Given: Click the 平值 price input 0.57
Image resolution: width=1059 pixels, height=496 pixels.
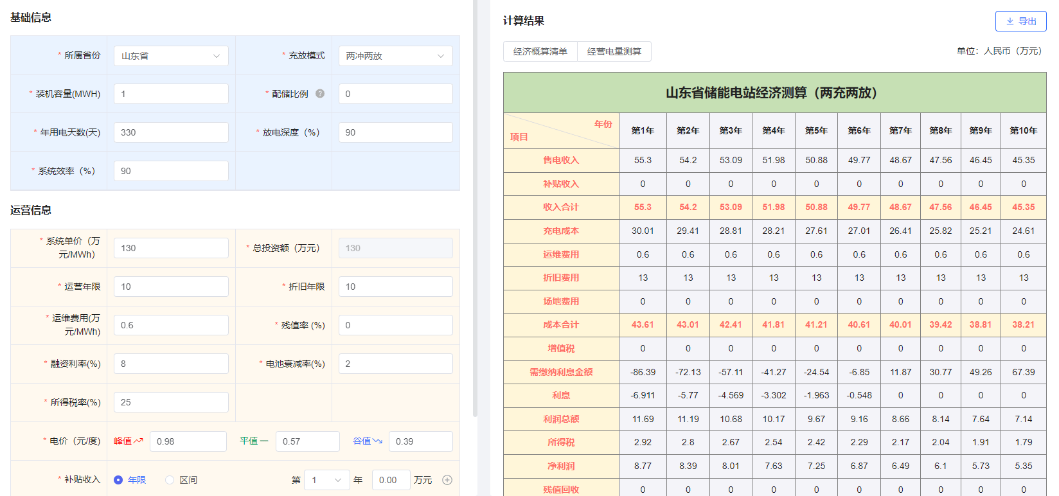Looking at the screenshot, I should click(x=308, y=441).
